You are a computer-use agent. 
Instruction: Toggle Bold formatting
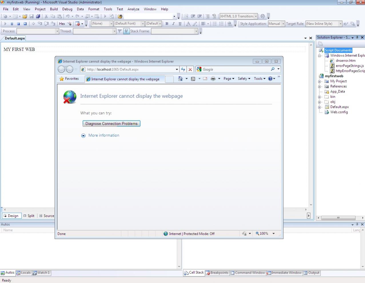click(167, 24)
